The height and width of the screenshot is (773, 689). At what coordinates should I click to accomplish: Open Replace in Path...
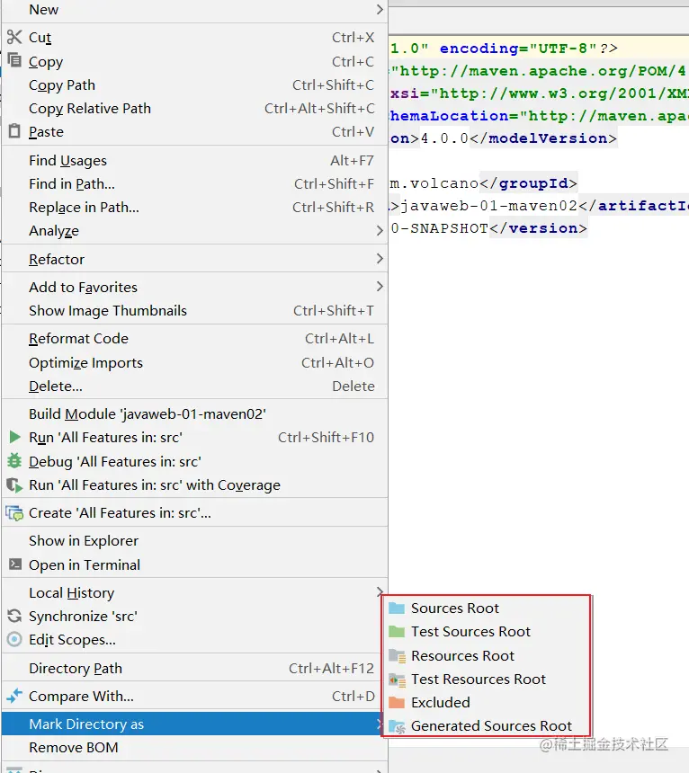[195, 207]
